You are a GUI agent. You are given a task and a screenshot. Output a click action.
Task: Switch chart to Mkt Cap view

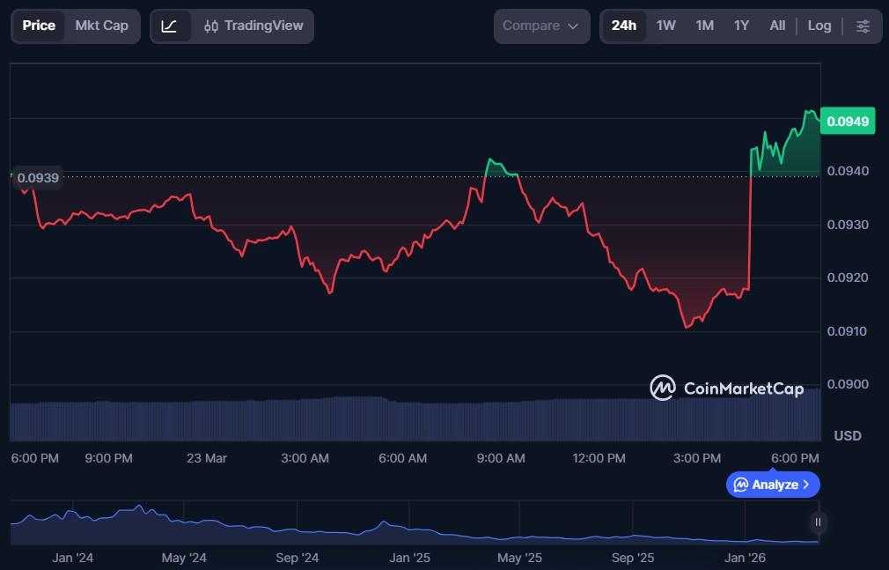coord(101,26)
